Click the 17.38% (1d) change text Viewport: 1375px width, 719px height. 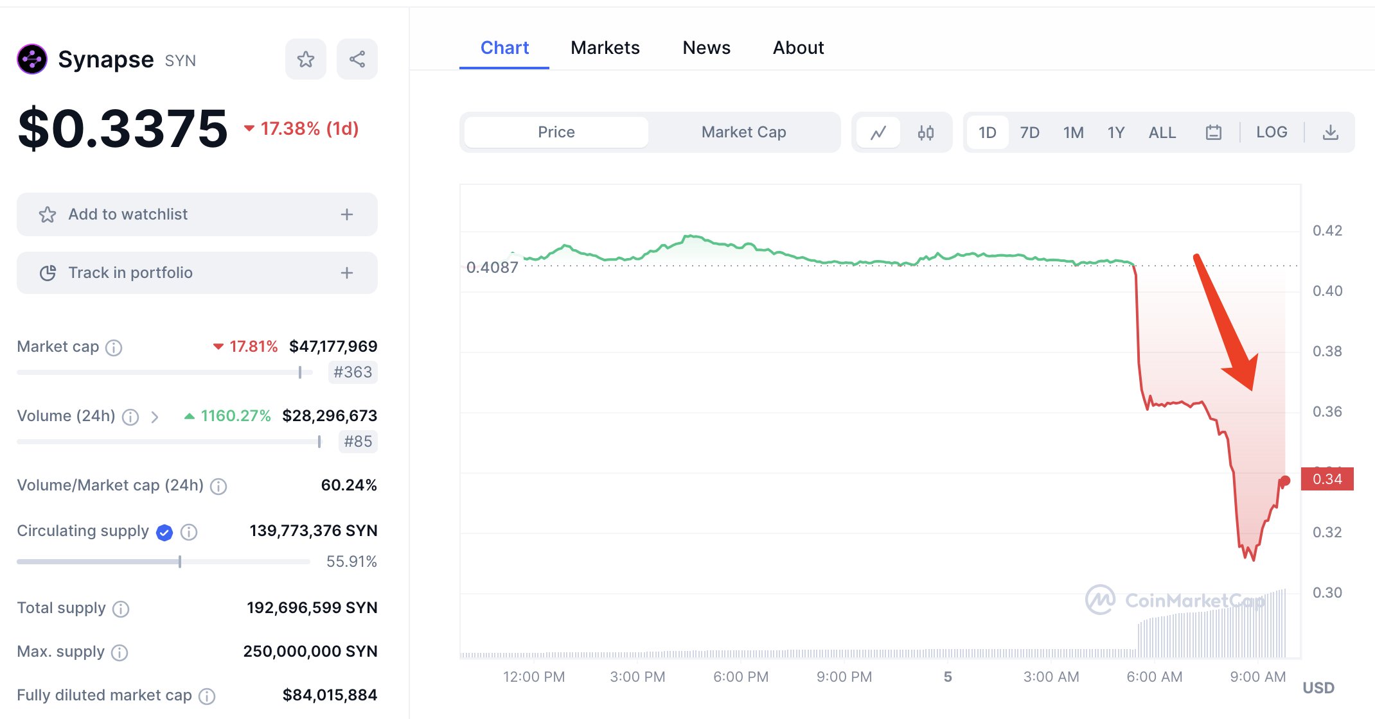click(x=301, y=129)
